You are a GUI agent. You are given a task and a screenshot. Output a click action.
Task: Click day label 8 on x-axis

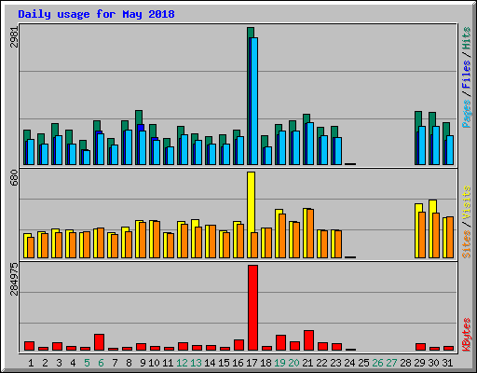click(x=129, y=363)
